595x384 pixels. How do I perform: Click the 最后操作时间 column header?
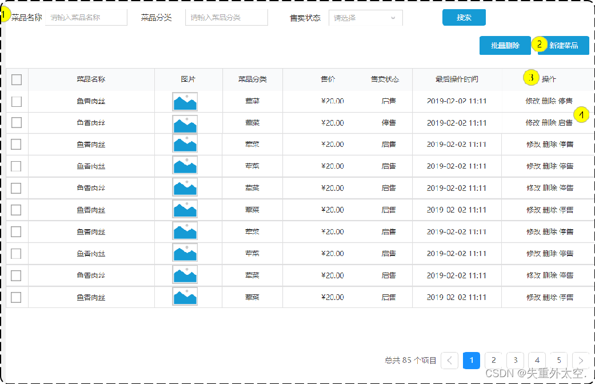point(457,79)
